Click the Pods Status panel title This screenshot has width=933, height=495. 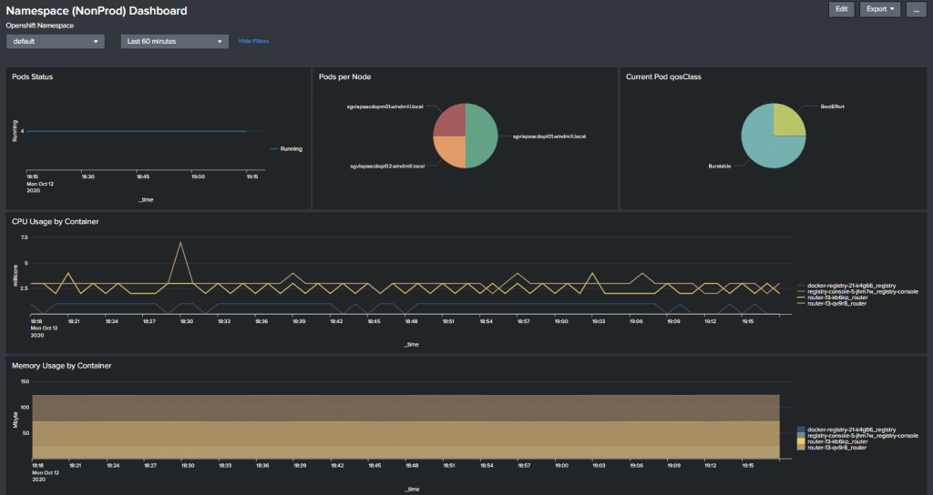point(32,76)
